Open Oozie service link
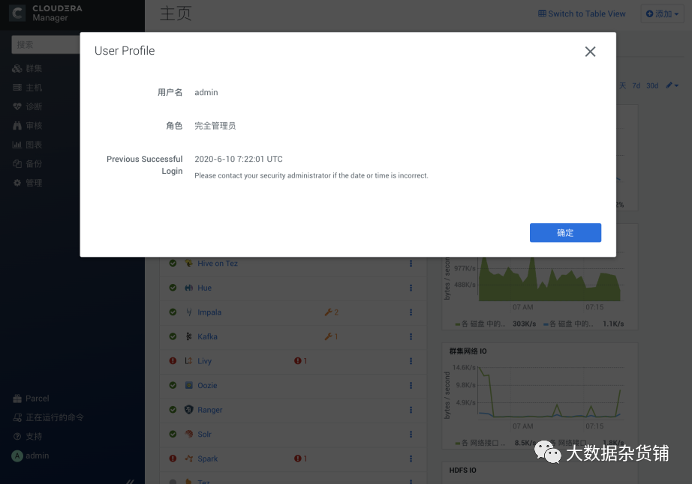This screenshot has width=692, height=484. pyautogui.click(x=207, y=385)
